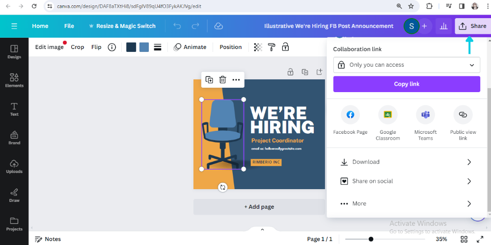Click Edit image in toolbar
Viewport: 491px width, 245px height.
[x=49, y=47]
